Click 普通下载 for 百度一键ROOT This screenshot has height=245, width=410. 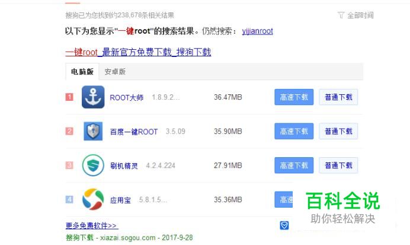tap(338, 131)
